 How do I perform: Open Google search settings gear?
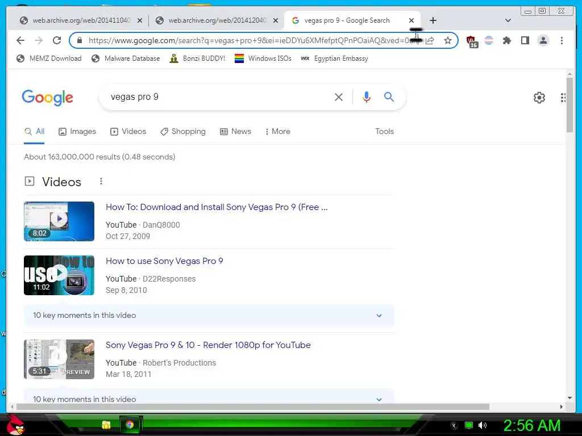click(x=539, y=98)
